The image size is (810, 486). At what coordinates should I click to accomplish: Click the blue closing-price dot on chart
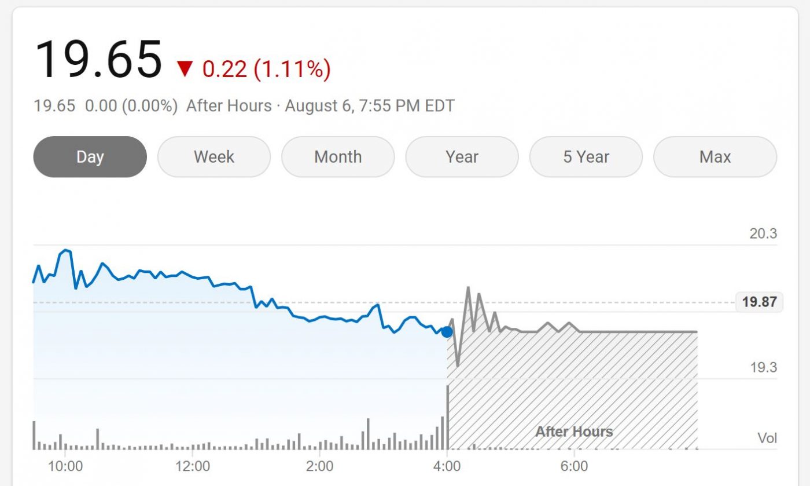[x=447, y=332]
